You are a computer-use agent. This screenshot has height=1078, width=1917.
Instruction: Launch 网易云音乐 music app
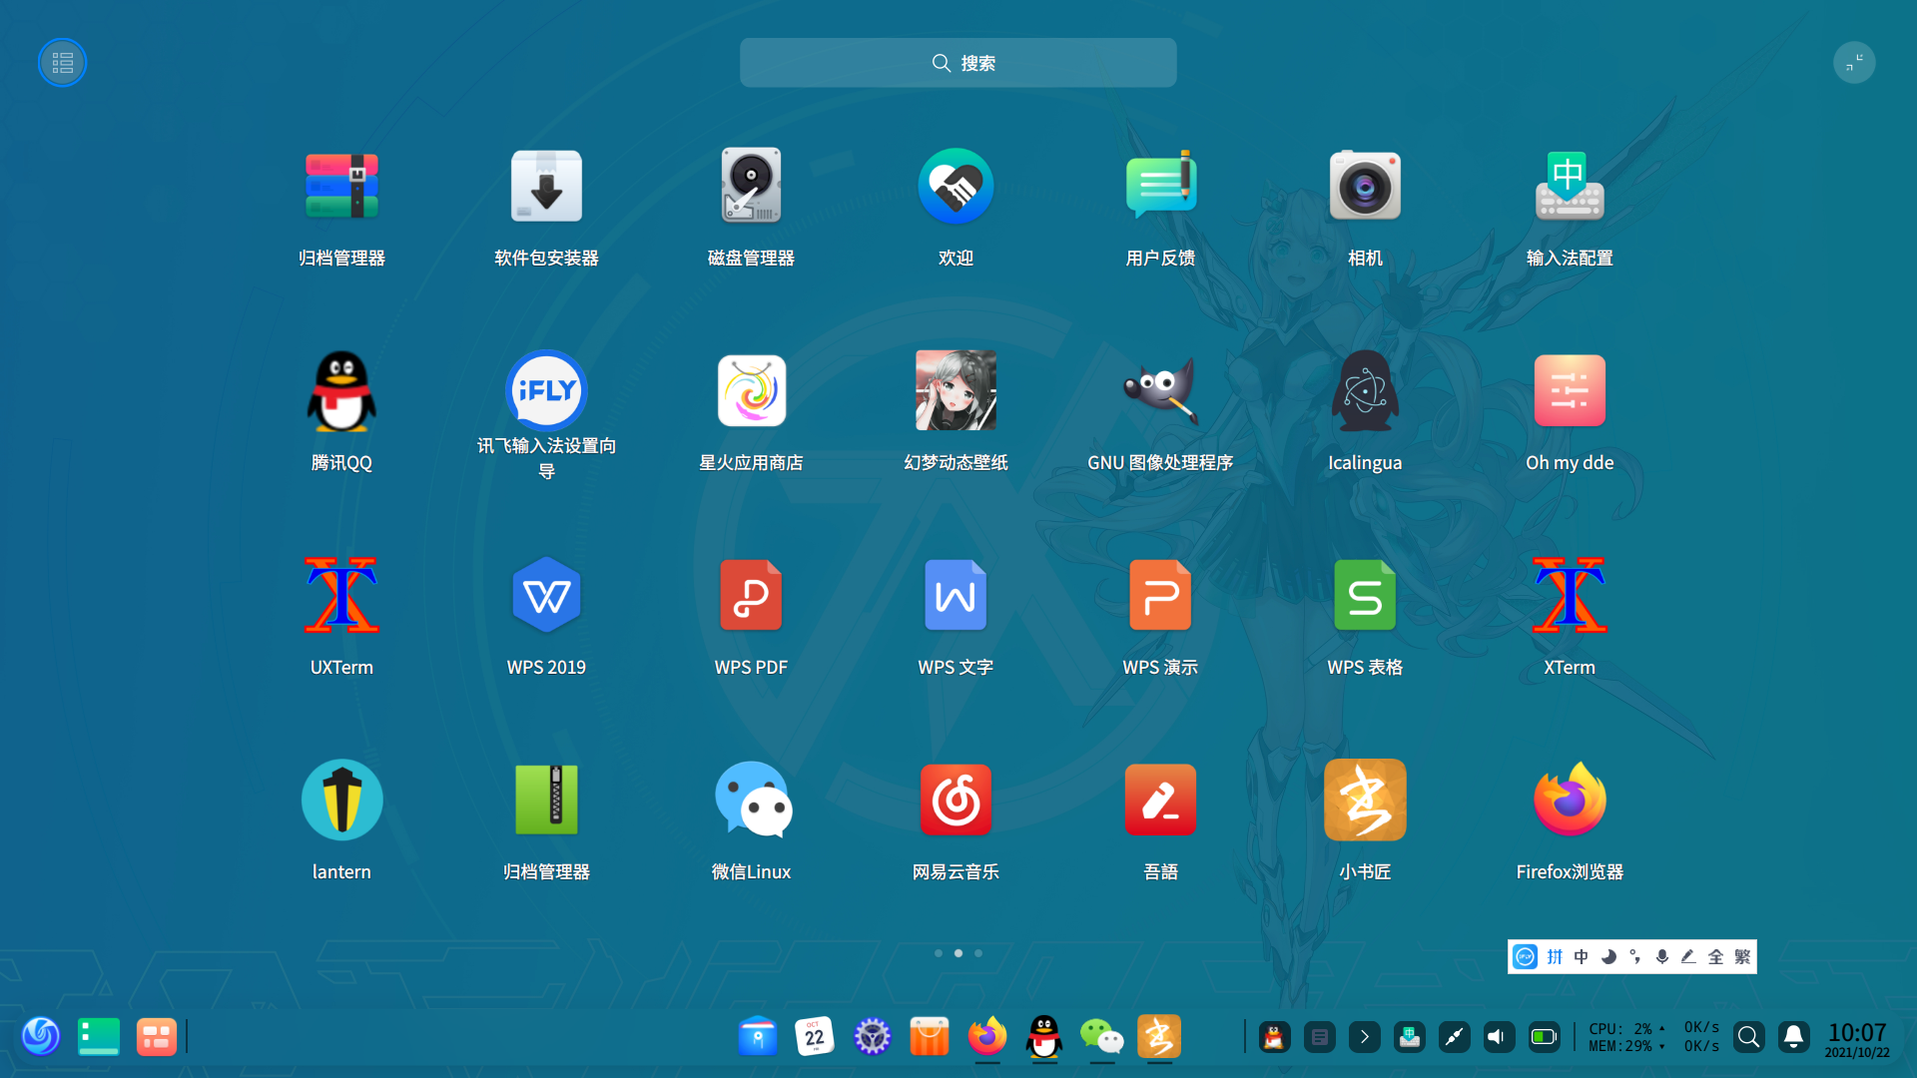coord(956,800)
